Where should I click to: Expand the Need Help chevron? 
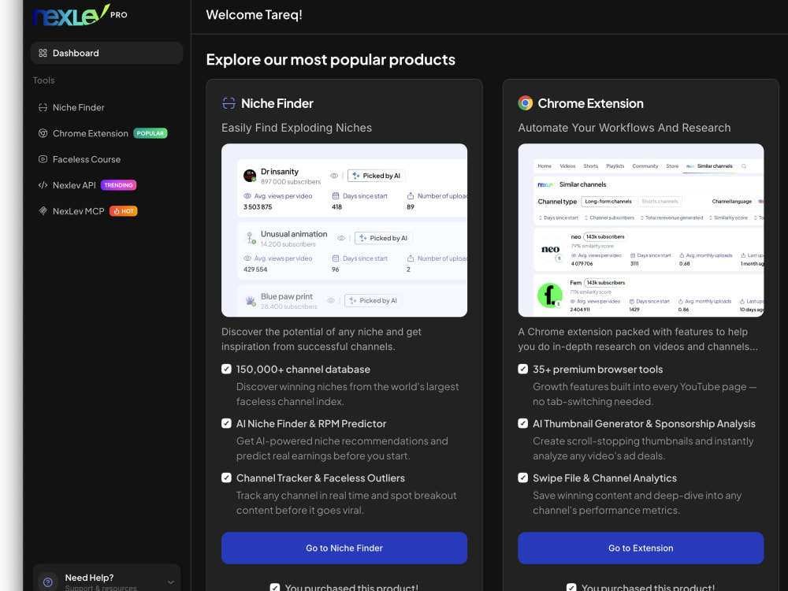171,582
